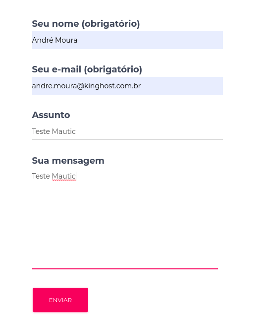
Task: Focus the Seu nome input field
Action: point(127,40)
